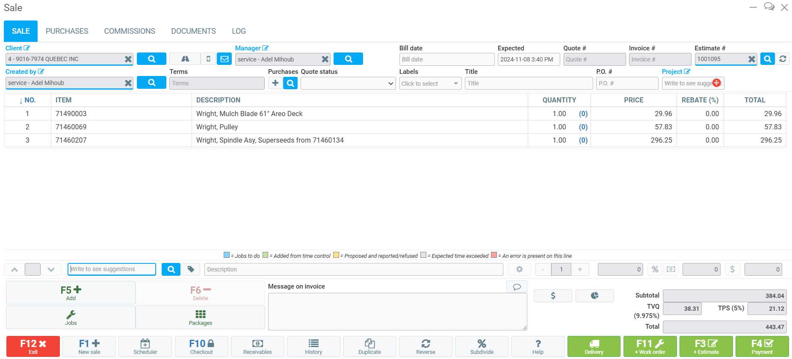Image resolution: width=792 pixels, height=359 pixels.
Task: Open the chat bubbles icon in title bar
Action: (x=769, y=7)
